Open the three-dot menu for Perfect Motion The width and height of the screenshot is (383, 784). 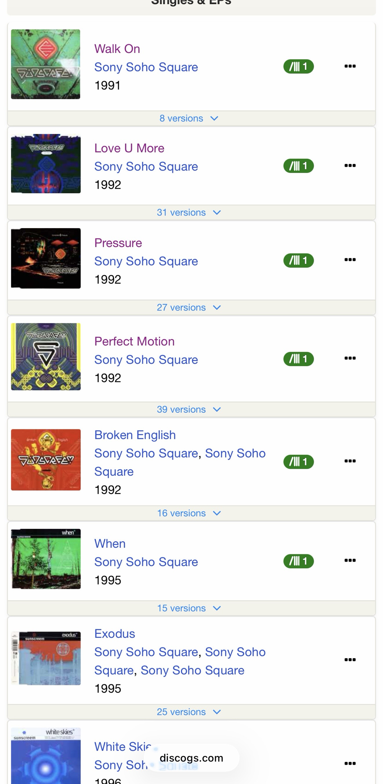click(350, 358)
